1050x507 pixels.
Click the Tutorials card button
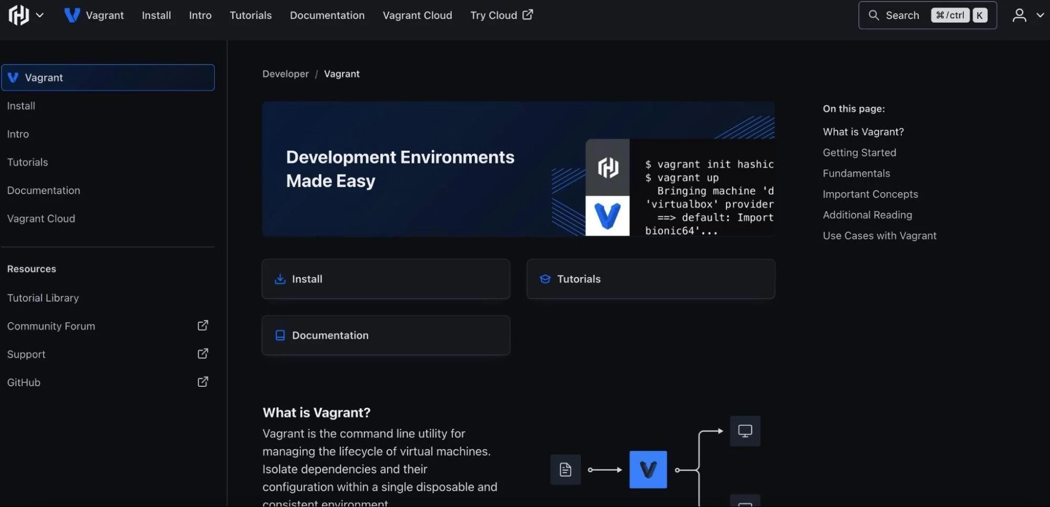pos(651,279)
